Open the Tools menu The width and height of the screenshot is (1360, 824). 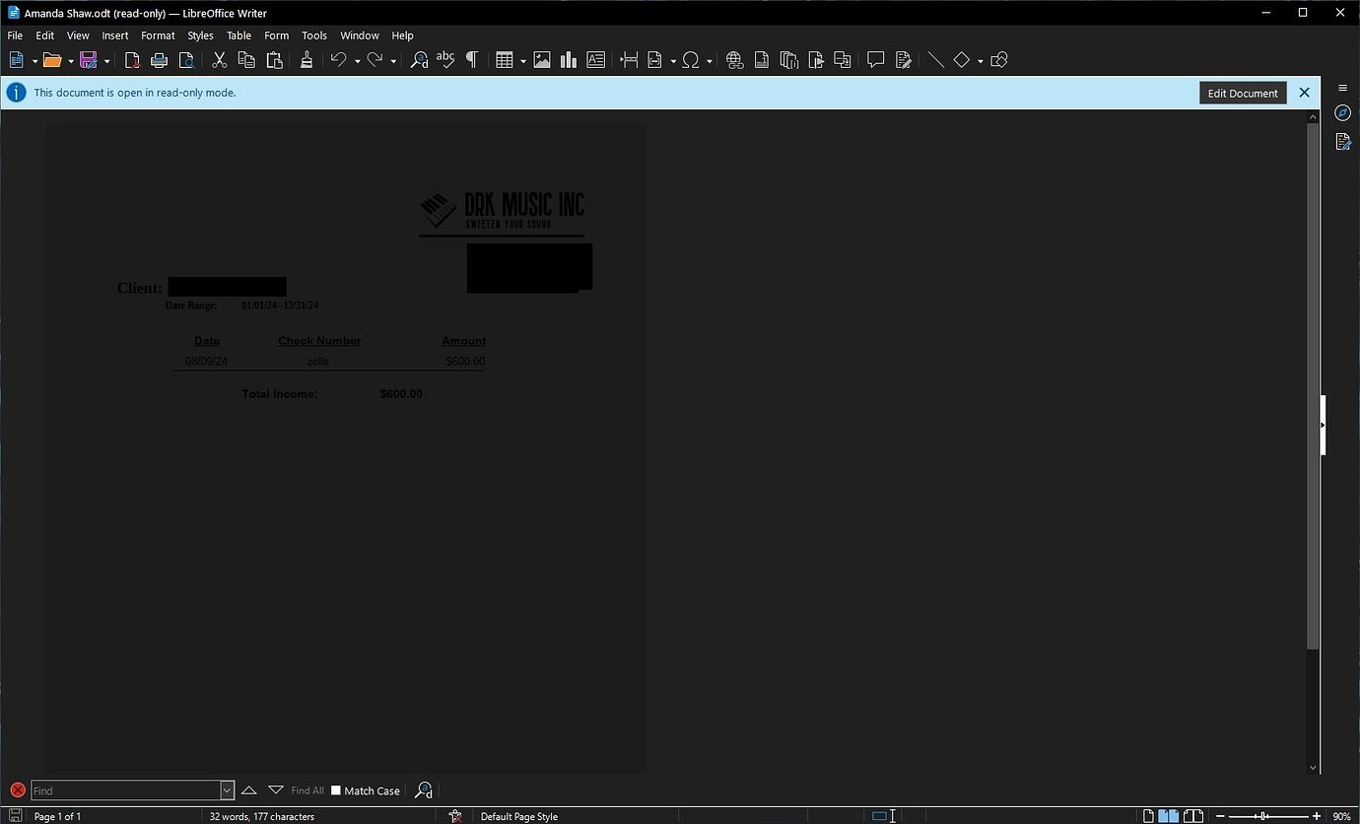pyautogui.click(x=313, y=34)
